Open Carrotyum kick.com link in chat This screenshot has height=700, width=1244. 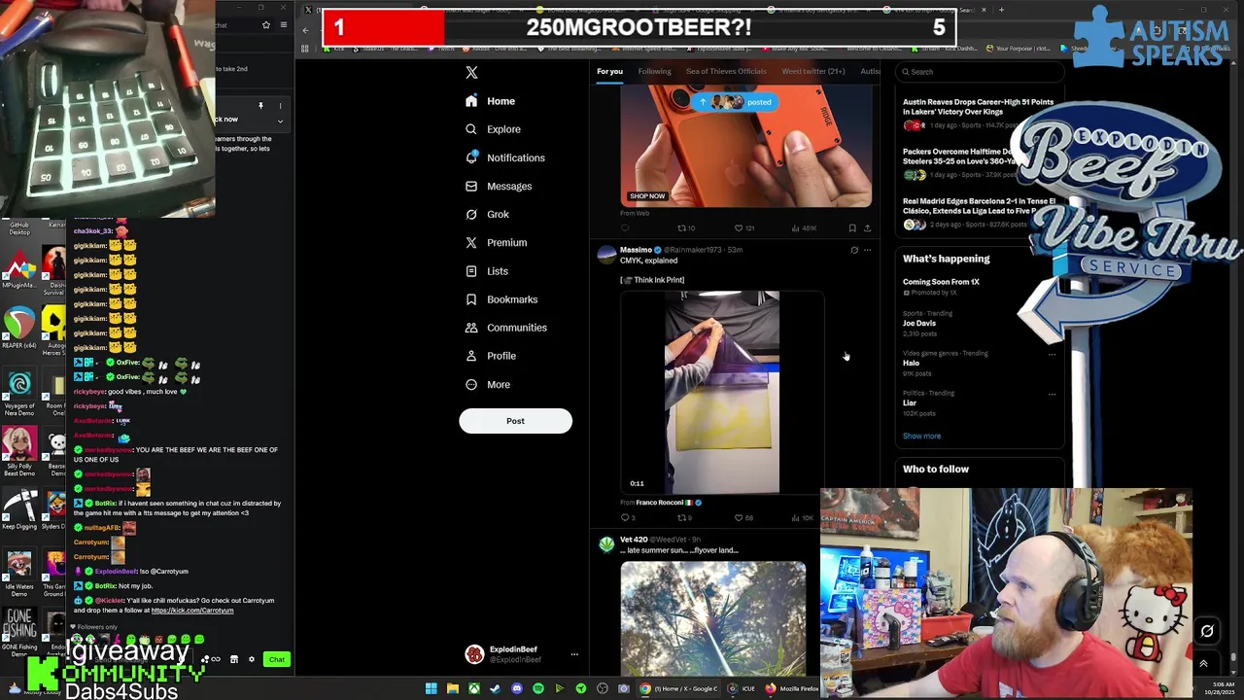192,611
